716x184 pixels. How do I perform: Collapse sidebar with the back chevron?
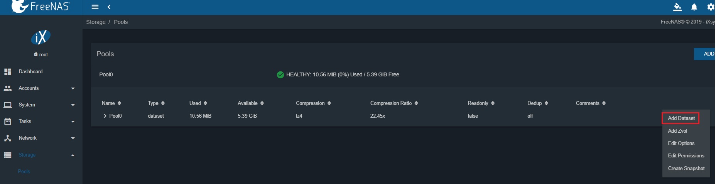[109, 7]
